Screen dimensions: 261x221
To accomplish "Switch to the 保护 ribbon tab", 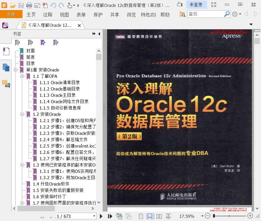I will tap(98, 15).
